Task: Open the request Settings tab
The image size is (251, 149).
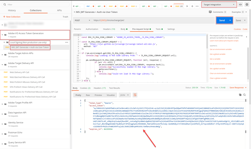Action: point(171,29)
